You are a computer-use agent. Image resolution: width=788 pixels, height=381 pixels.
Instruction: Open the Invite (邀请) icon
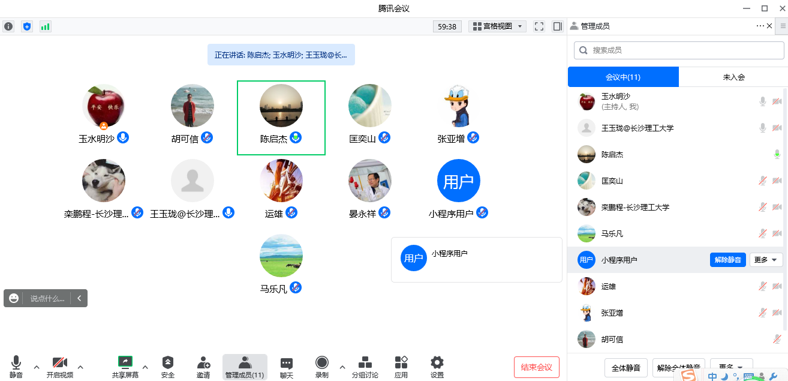pos(203,366)
